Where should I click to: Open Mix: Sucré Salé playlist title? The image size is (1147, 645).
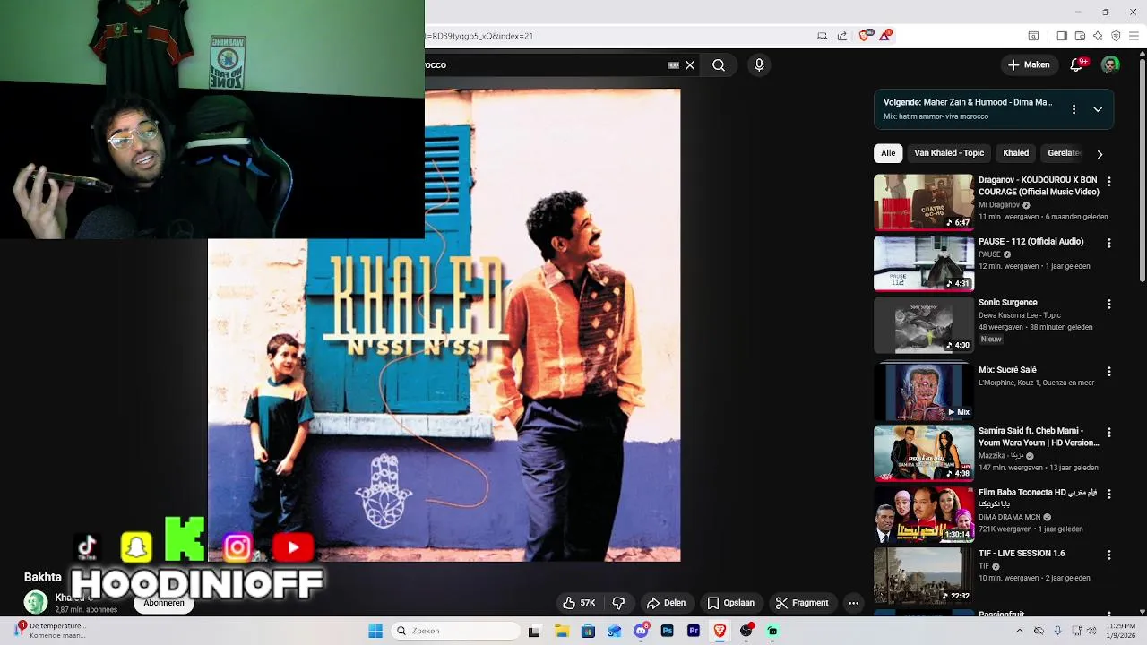click(1007, 370)
